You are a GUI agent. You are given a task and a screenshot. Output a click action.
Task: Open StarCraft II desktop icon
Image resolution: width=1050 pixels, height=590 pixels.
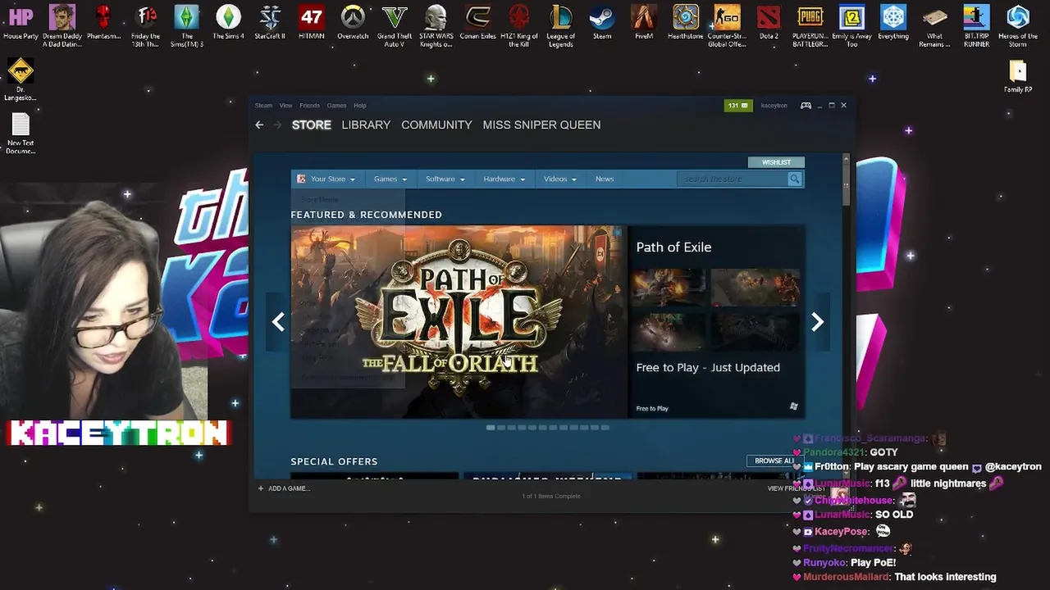point(270,24)
